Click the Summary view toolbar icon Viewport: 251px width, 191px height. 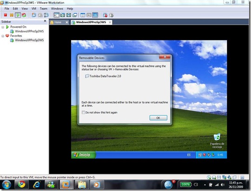(83, 15)
